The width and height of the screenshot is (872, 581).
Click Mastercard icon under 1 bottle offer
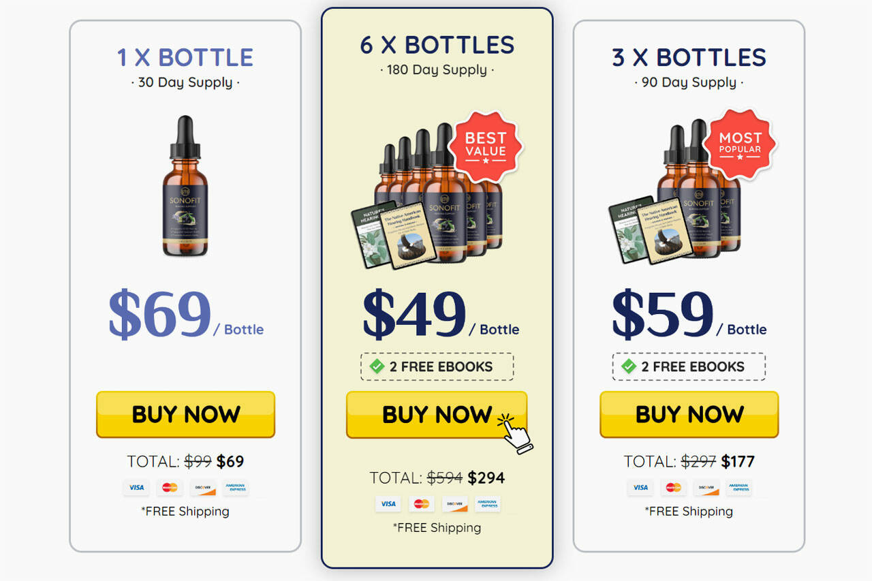point(170,488)
